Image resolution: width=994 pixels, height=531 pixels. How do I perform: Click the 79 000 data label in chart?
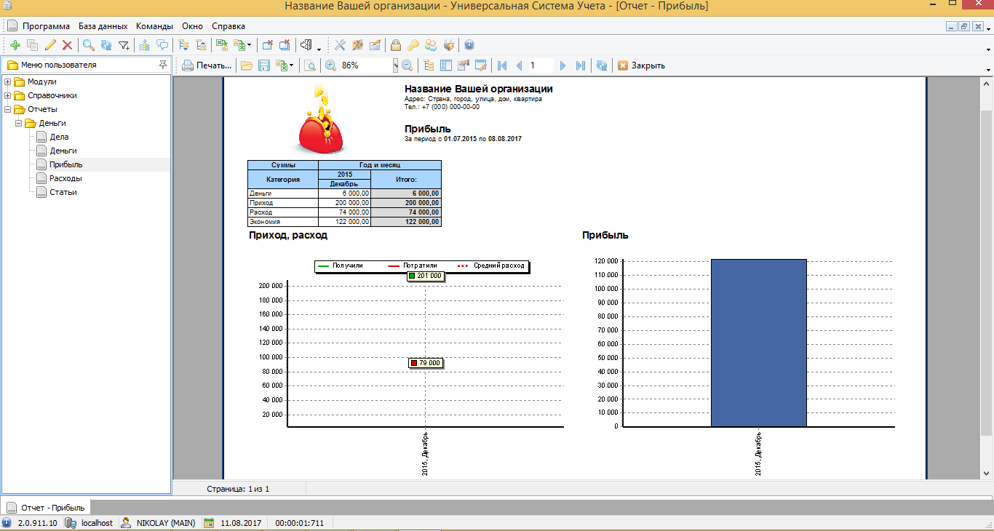pyautogui.click(x=425, y=362)
